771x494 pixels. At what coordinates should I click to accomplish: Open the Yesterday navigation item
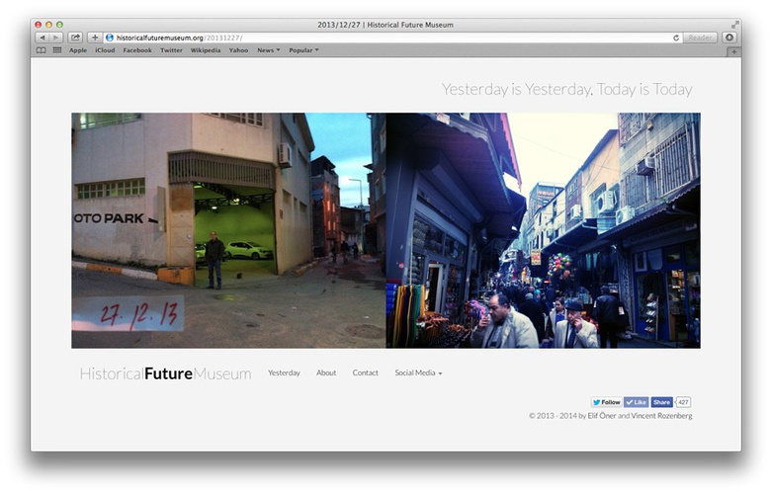pos(284,373)
